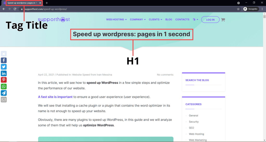Go back to the previous page
Viewport: 266px width, 142px height.
pyautogui.click(x=4, y=9)
